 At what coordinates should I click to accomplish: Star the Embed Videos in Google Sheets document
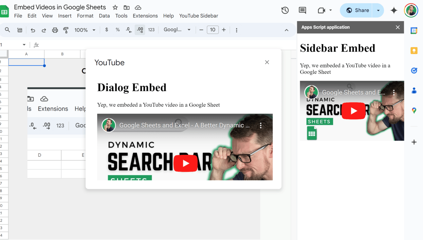(115, 7)
